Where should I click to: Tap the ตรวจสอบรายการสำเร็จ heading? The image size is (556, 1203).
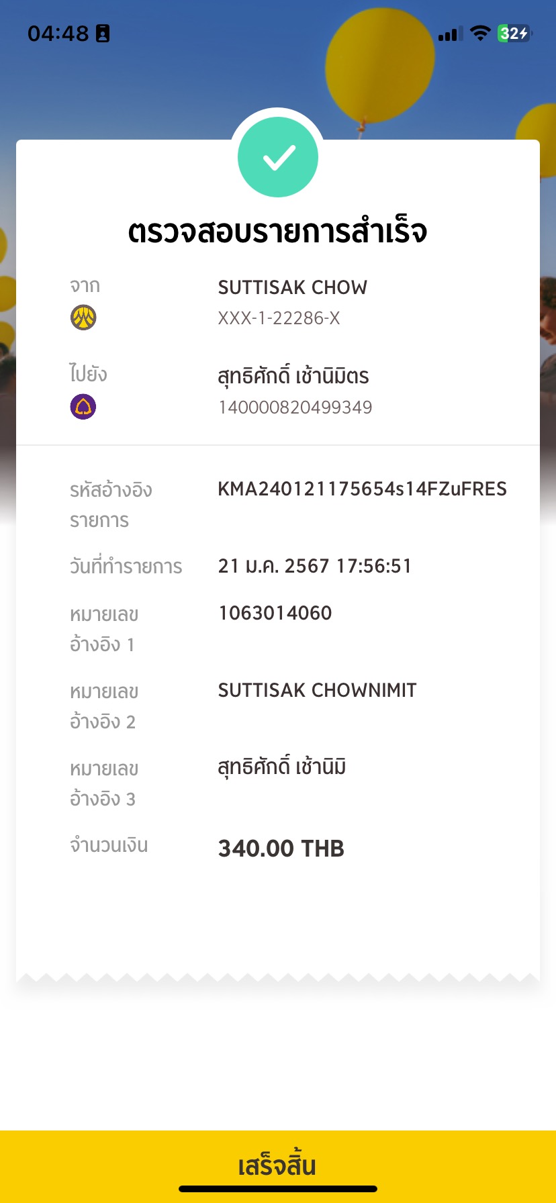coord(277,232)
